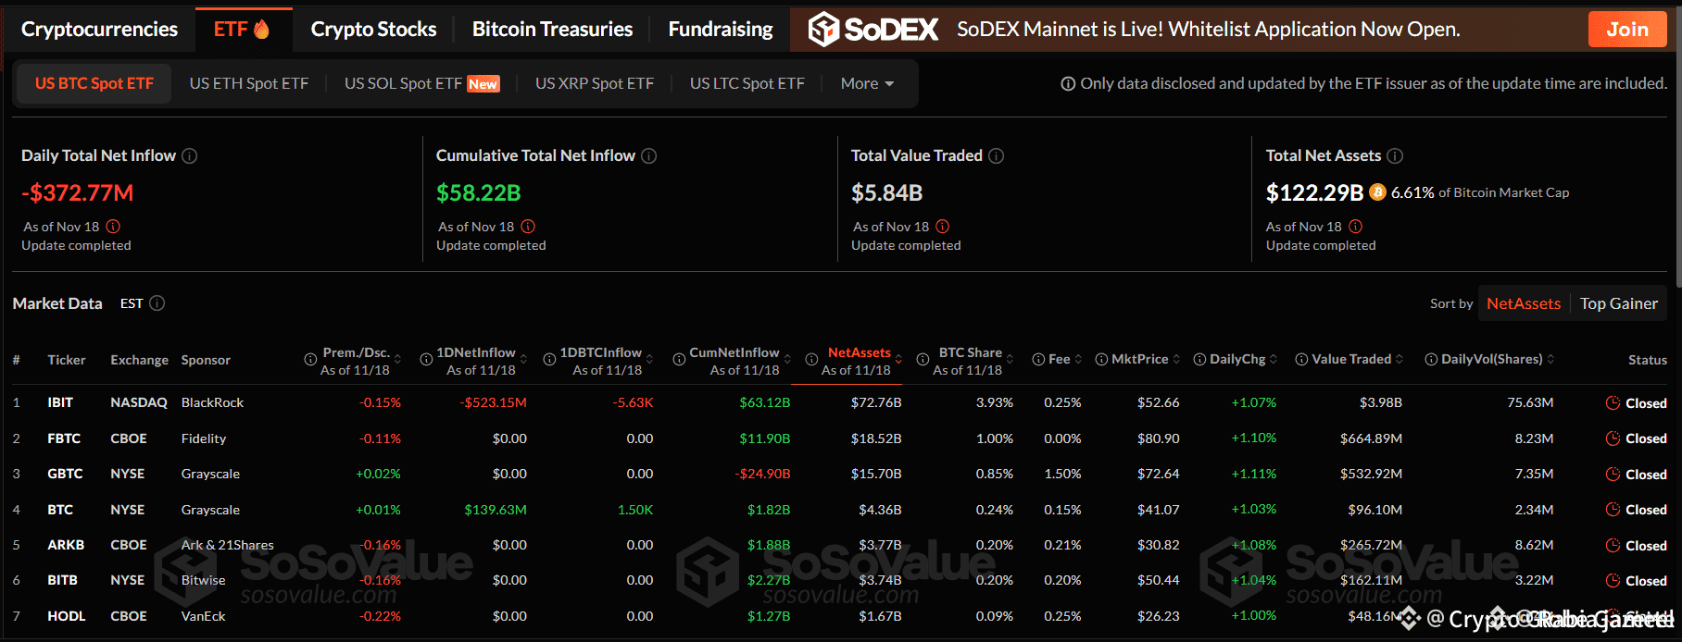The image size is (1682, 642).
Task: Click the Bitcoin coin icon near $122.29B
Action: click(x=1378, y=192)
